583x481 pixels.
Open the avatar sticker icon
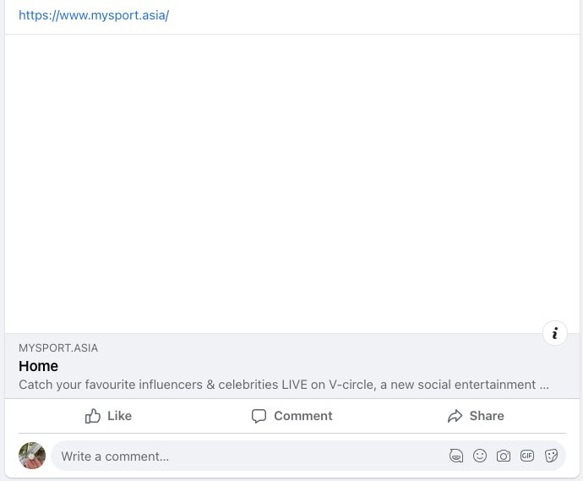[x=456, y=456]
